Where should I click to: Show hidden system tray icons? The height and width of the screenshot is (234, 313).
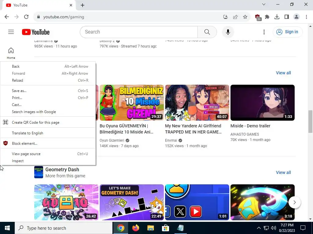tap(259, 228)
